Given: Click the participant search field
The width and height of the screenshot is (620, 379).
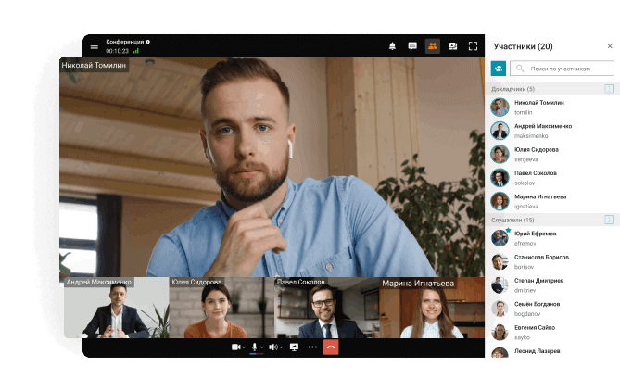Looking at the screenshot, I should [565, 69].
